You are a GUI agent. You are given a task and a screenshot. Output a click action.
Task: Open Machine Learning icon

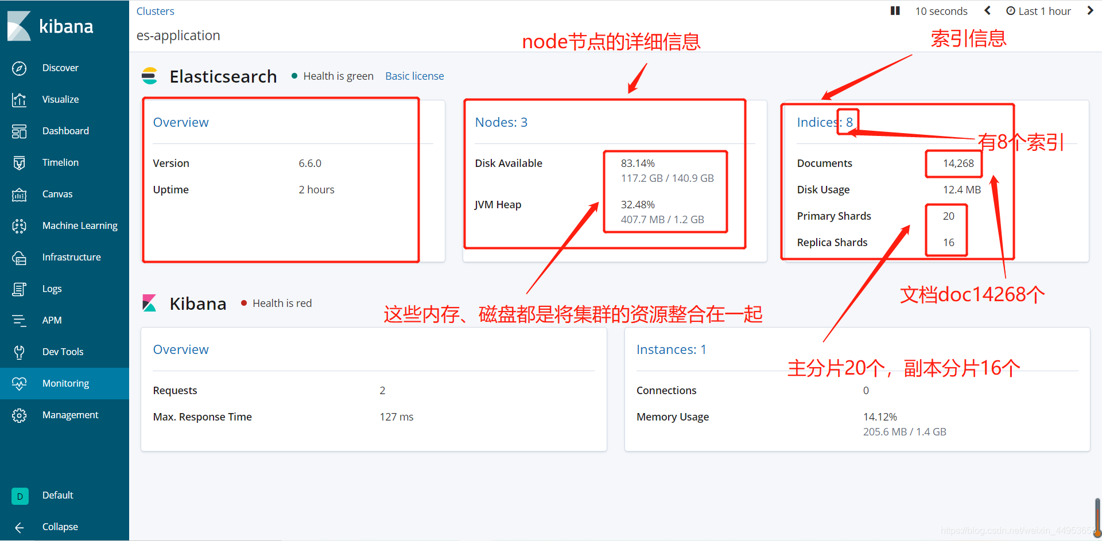tap(19, 226)
